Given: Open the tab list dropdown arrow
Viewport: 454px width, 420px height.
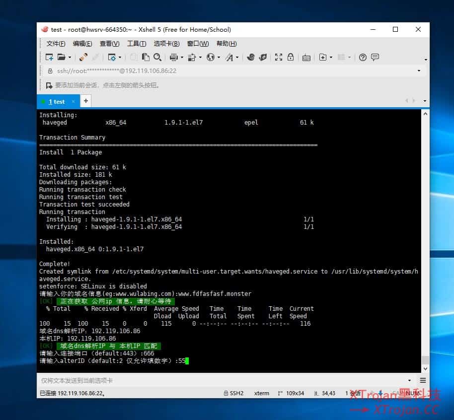Looking at the screenshot, I should tap(425, 101).
